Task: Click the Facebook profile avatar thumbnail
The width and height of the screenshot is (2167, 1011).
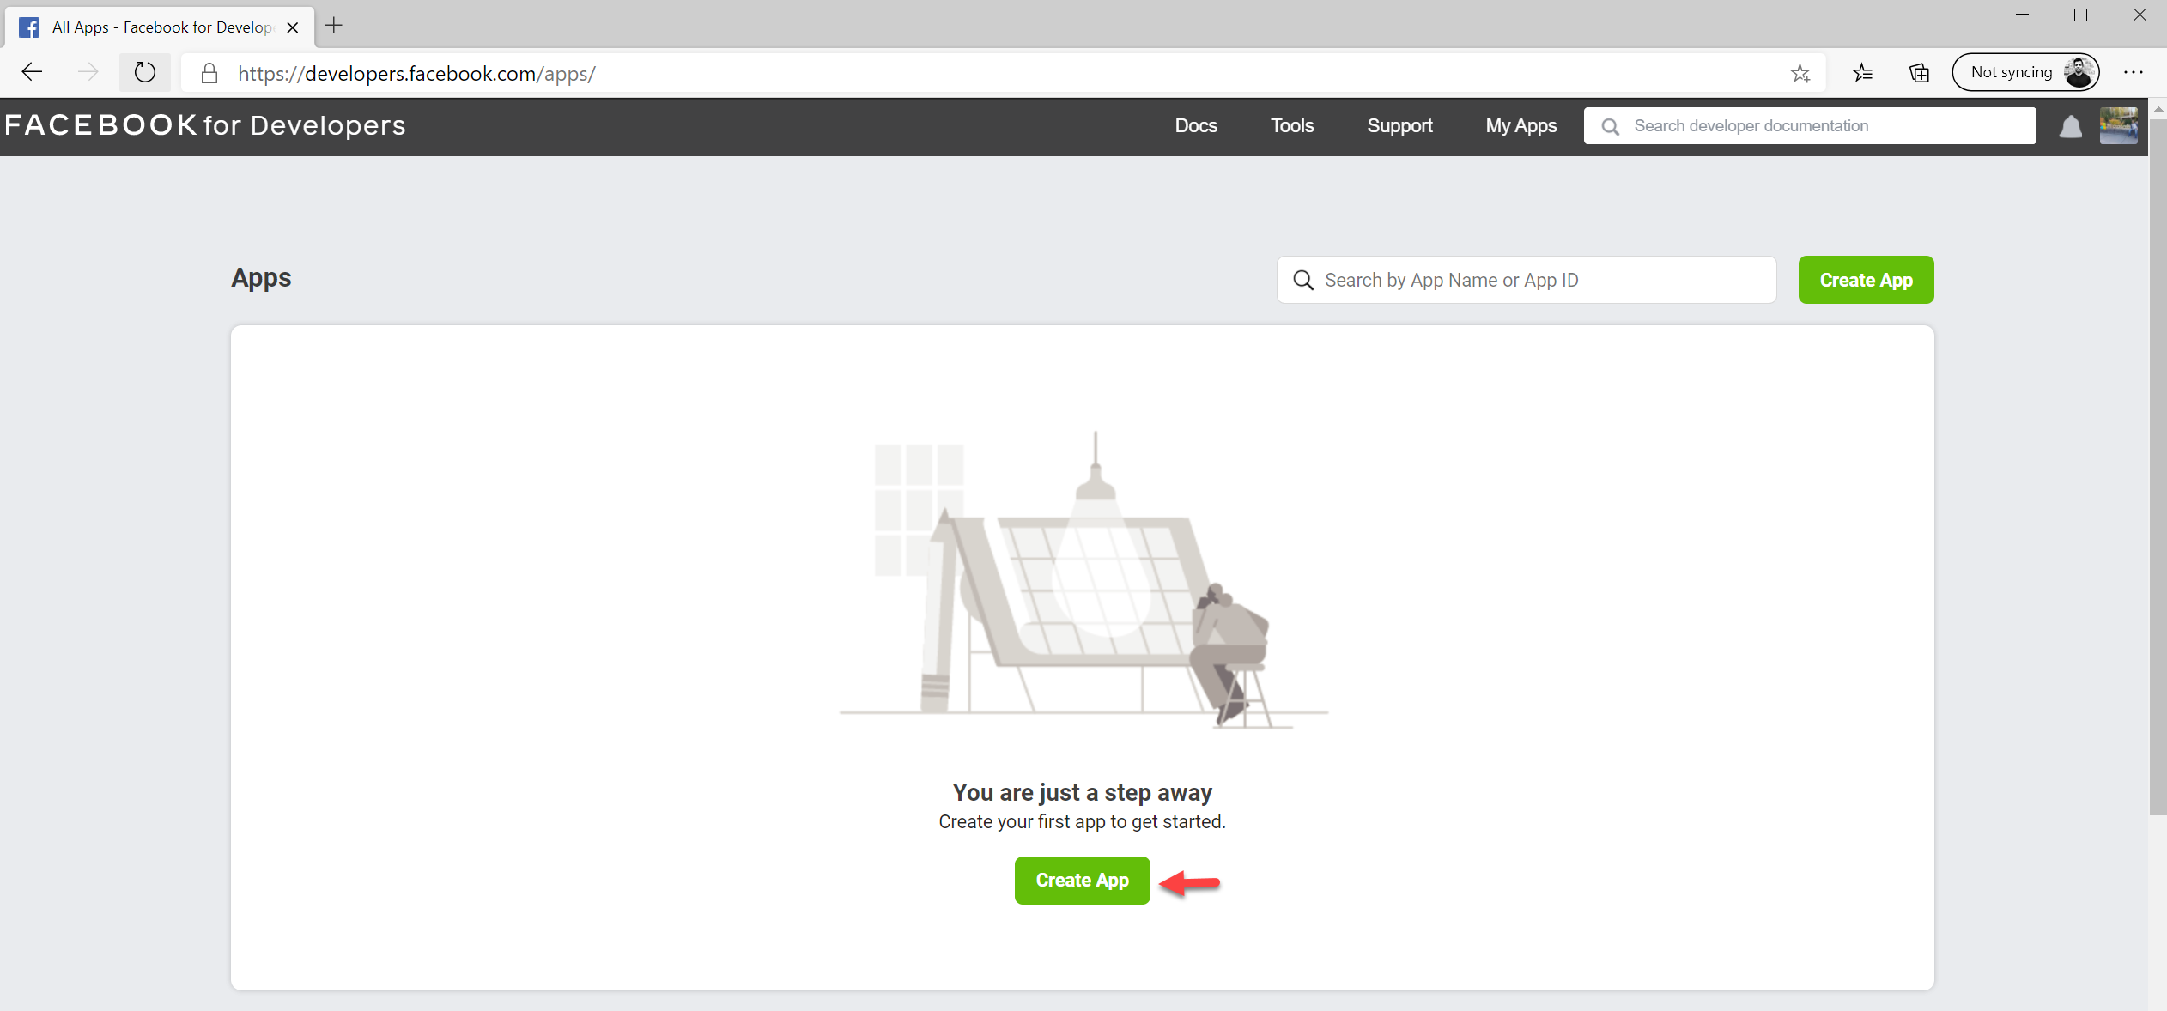Action: point(2118,125)
